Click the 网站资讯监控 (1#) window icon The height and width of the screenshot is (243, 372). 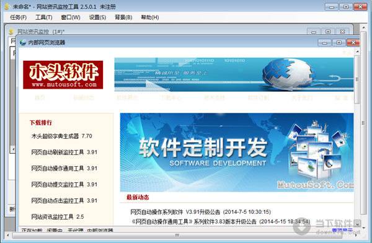pos(12,32)
